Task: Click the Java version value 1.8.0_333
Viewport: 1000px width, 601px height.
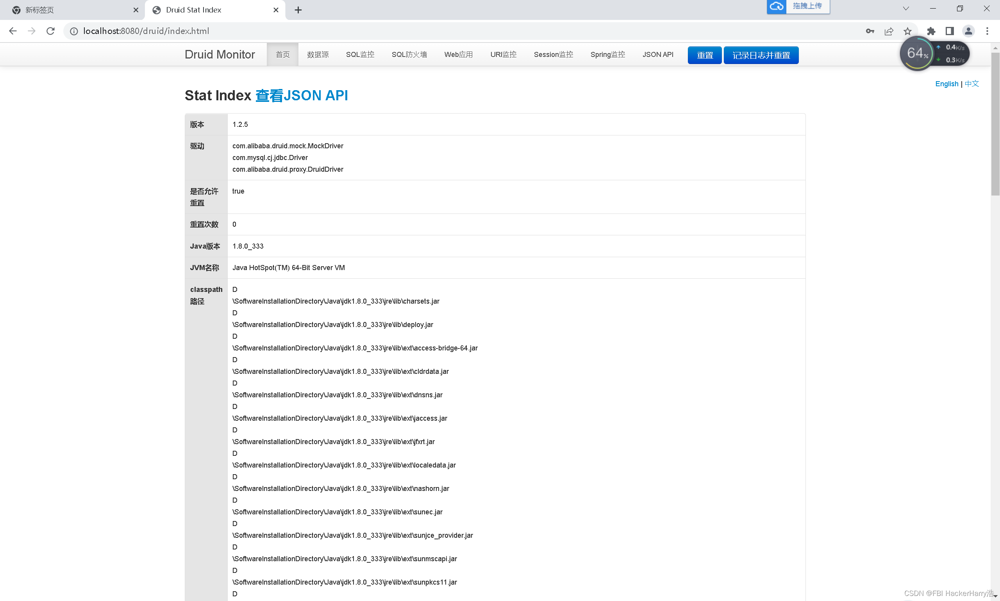Action: [248, 246]
